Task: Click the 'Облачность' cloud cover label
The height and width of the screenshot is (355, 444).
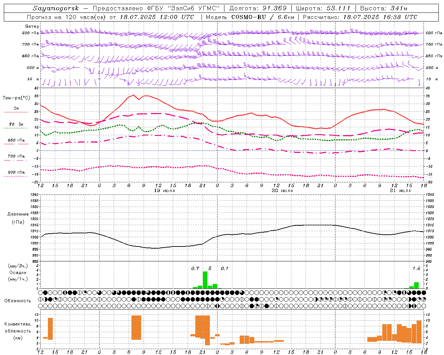Action: (18, 301)
